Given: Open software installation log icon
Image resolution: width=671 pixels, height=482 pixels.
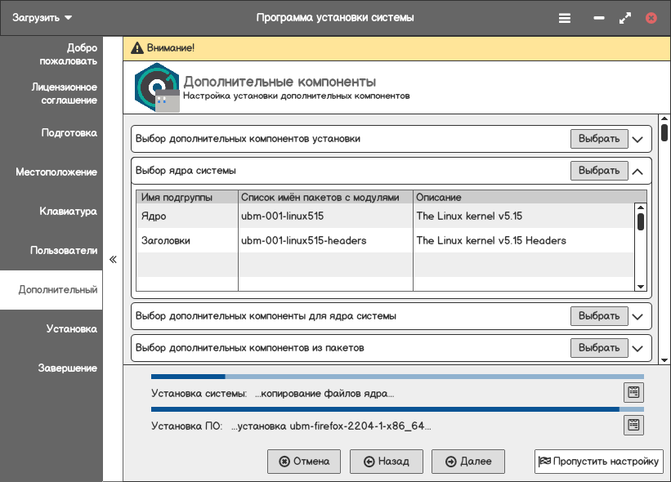Looking at the screenshot, I should (x=633, y=425).
